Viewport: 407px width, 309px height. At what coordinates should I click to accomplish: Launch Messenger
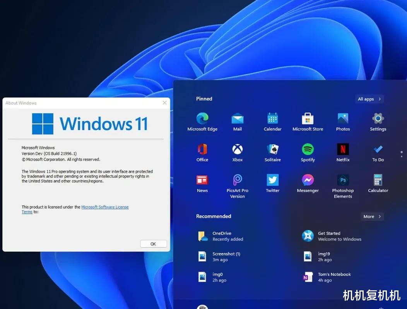click(x=308, y=183)
